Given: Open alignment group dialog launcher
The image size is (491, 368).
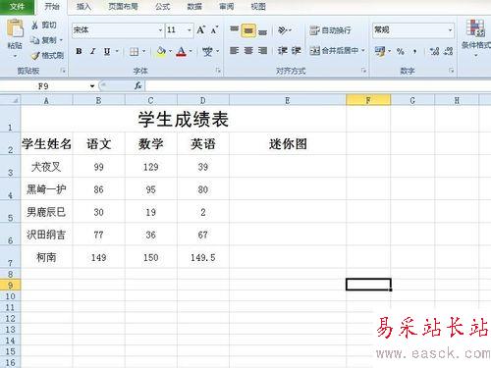Looking at the screenshot, I should (x=363, y=71).
